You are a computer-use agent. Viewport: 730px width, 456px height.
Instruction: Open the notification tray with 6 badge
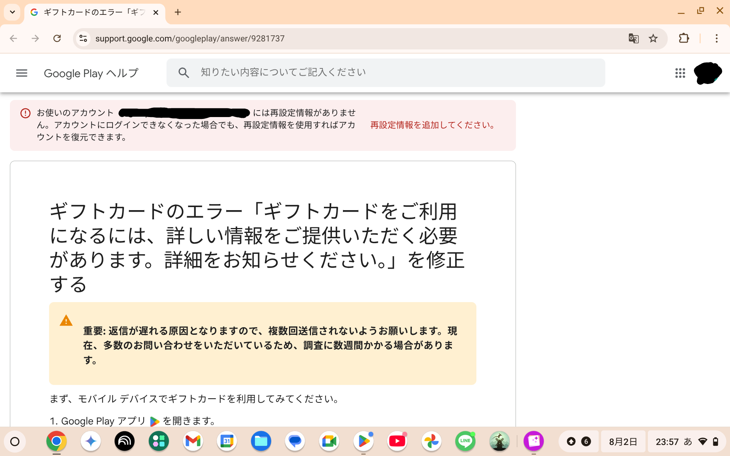pos(579,442)
